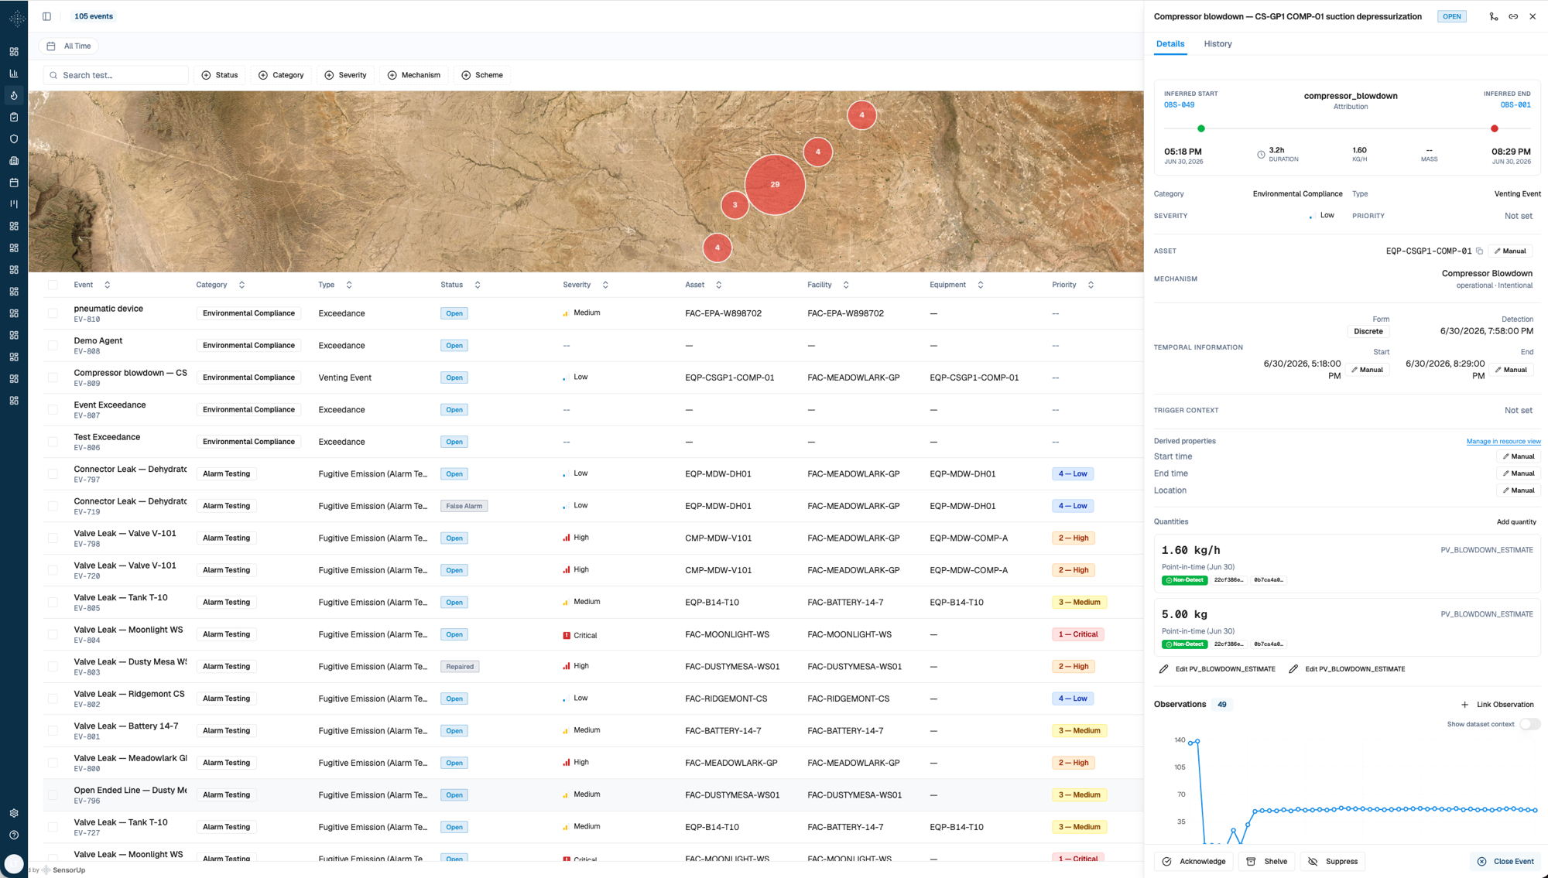Sort table by the Equipment column header
1548x878 pixels.
point(957,285)
